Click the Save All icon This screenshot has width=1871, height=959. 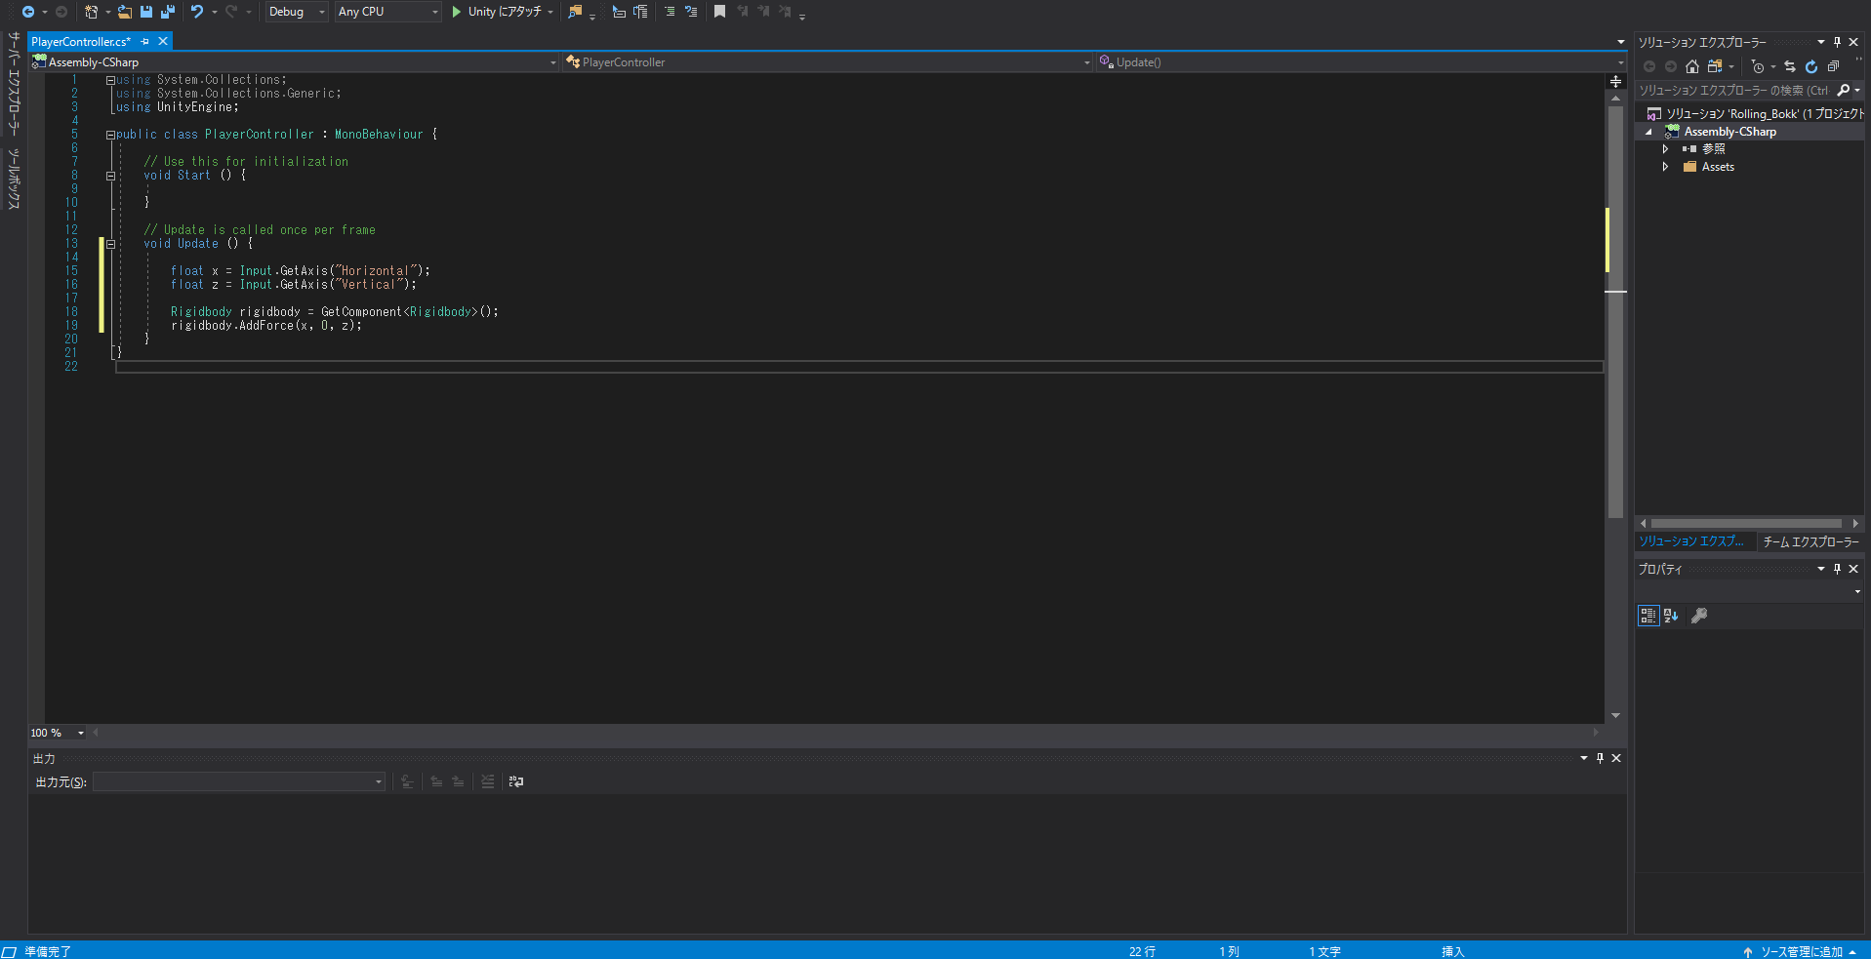(168, 12)
